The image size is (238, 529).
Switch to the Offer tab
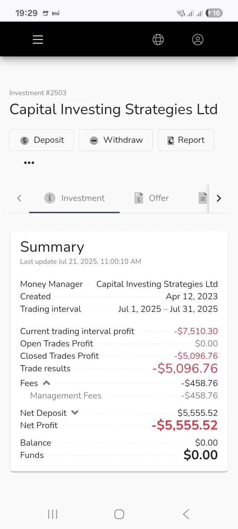point(152,198)
